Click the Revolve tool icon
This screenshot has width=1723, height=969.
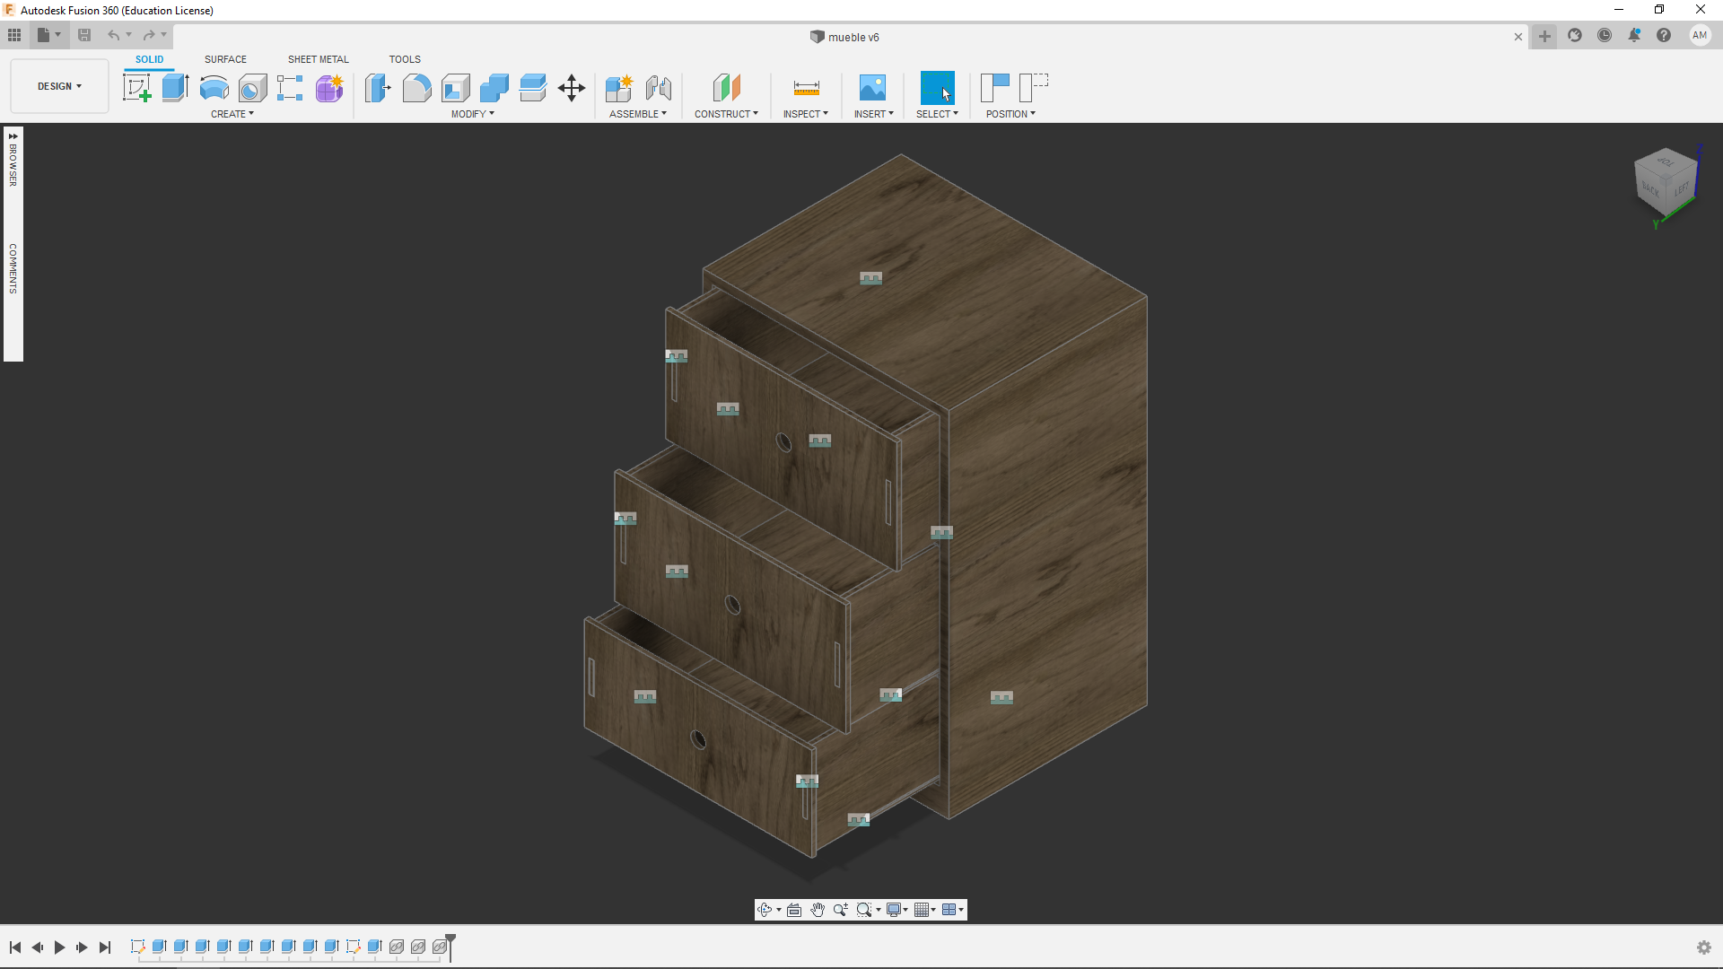point(214,88)
